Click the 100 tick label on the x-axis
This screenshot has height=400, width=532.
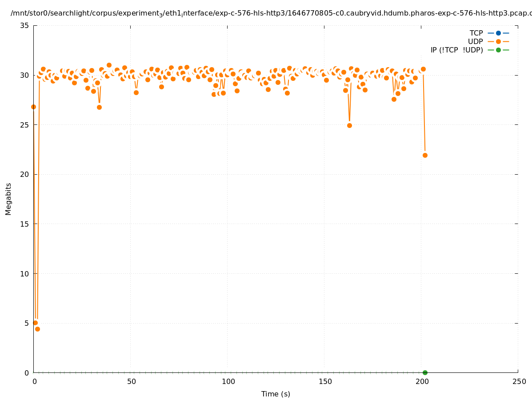point(228,381)
